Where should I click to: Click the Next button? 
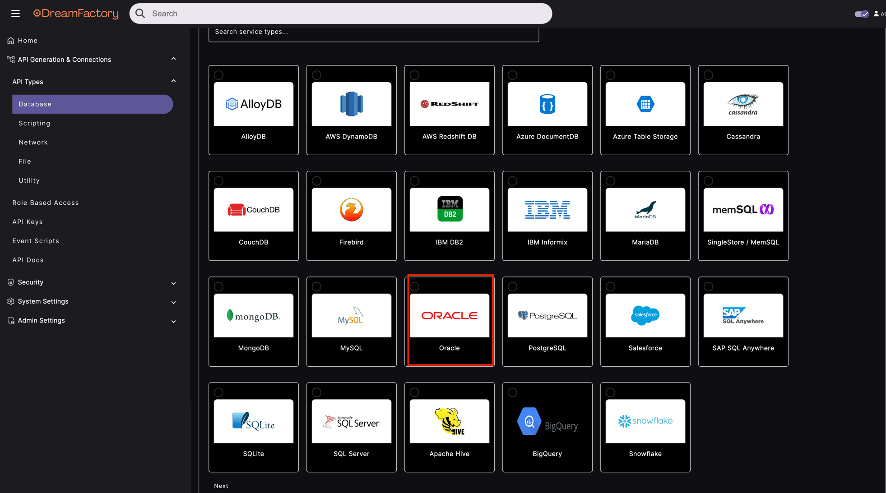[221, 486]
